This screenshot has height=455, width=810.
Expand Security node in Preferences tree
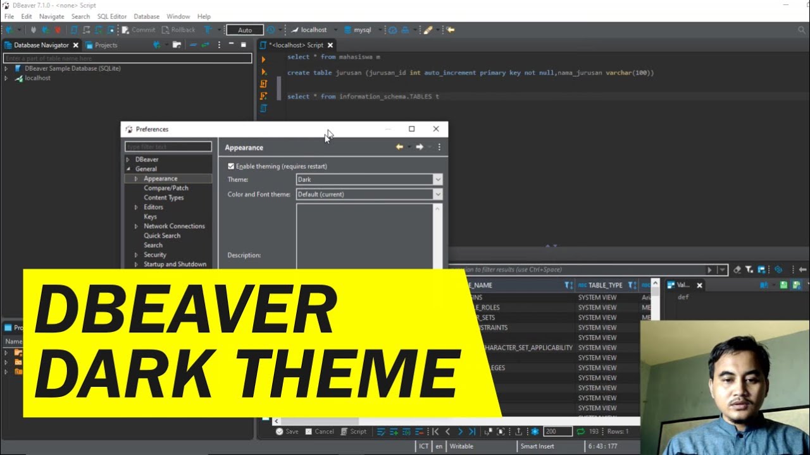[x=136, y=255]
